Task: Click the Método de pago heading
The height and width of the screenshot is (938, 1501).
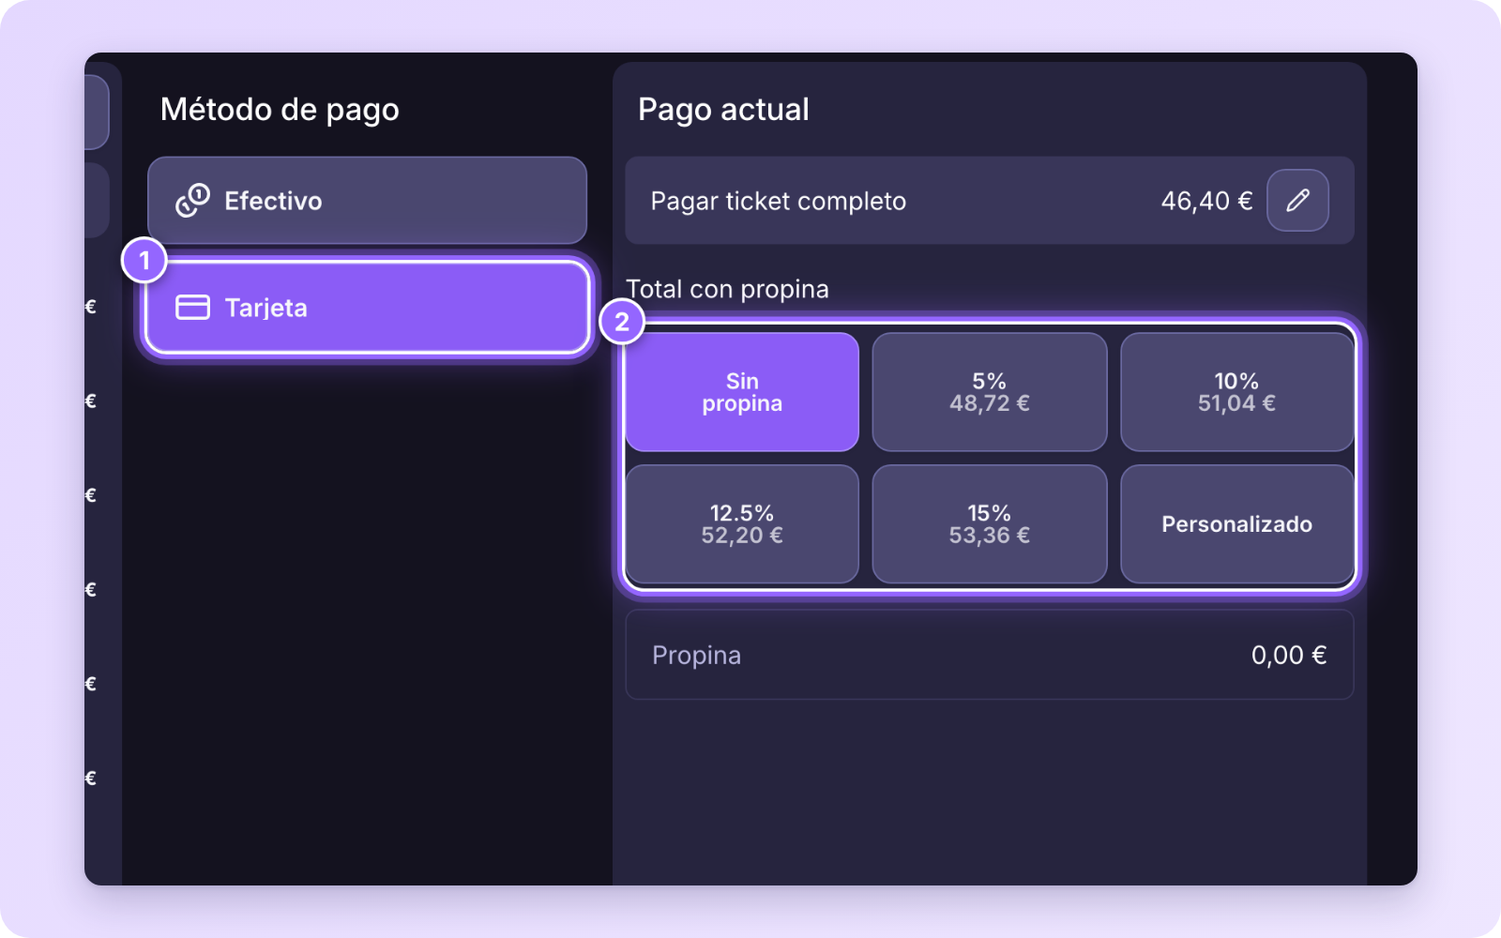Action: click(x=280, y=110)
